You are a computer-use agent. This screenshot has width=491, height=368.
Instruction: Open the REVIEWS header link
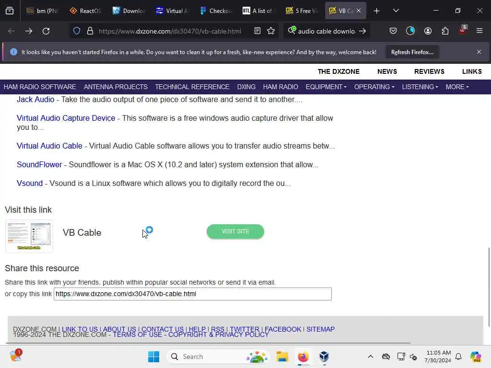(429, 71)
